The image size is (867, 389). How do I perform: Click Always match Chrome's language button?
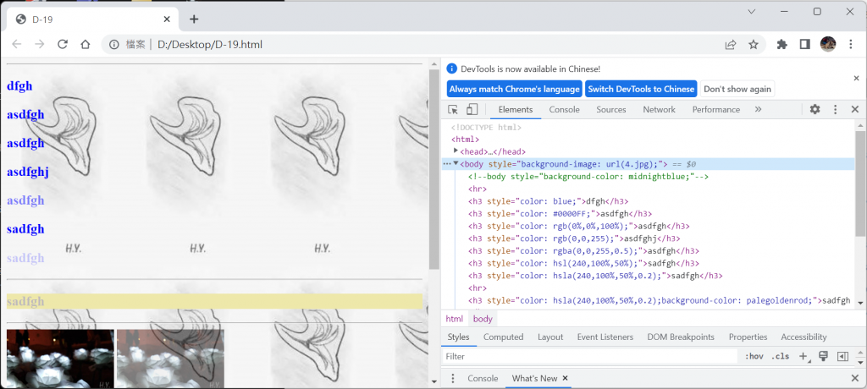click(514, 89)
